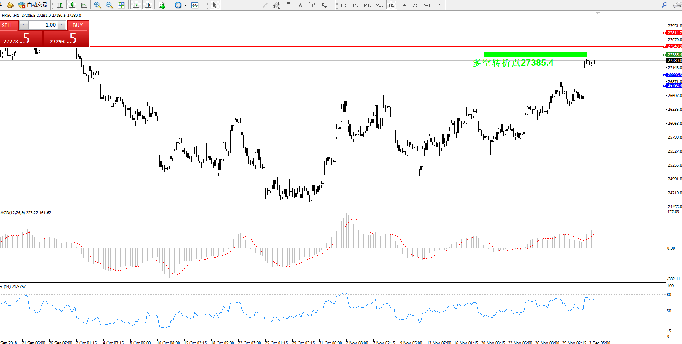Select the trendline drawing tool
This screenshot has height=344, width=682.
pos(265,5)
